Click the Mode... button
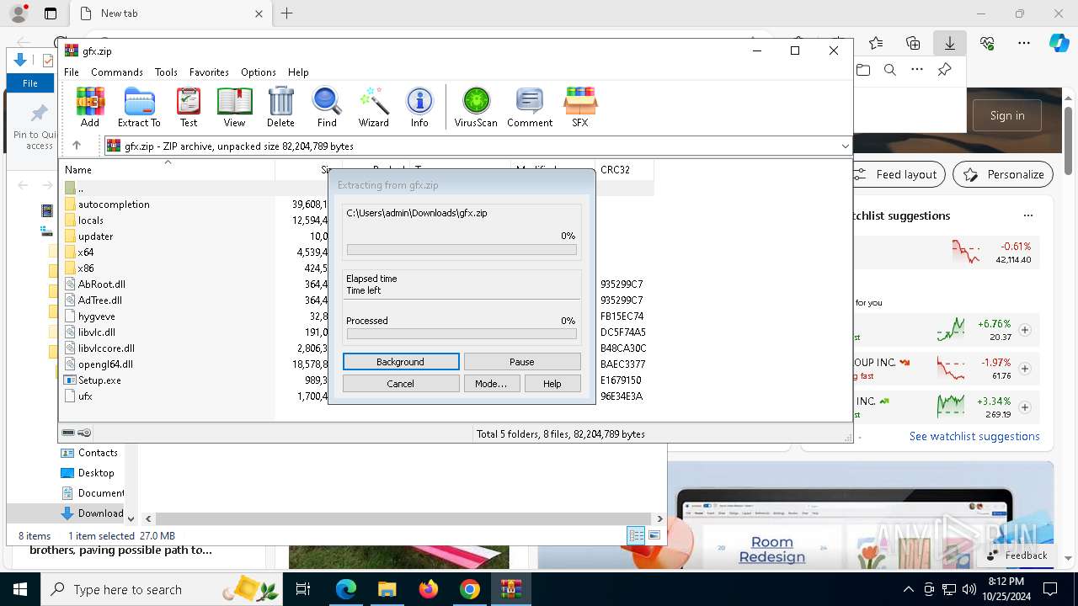Screen dimensions: 1078x606 (491, 384)
